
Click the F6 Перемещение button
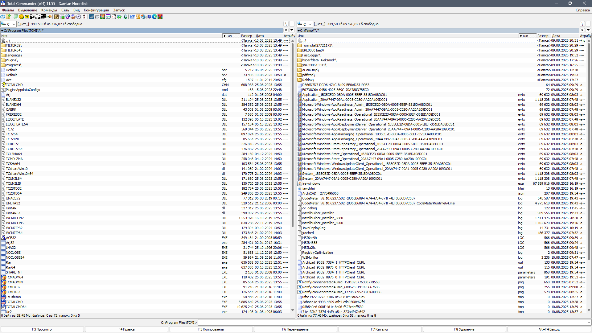click(295, 329)
